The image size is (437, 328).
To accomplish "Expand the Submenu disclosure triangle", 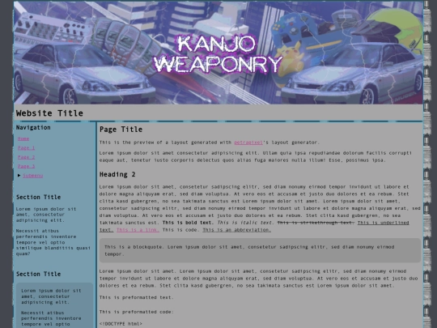I will 19,176.
